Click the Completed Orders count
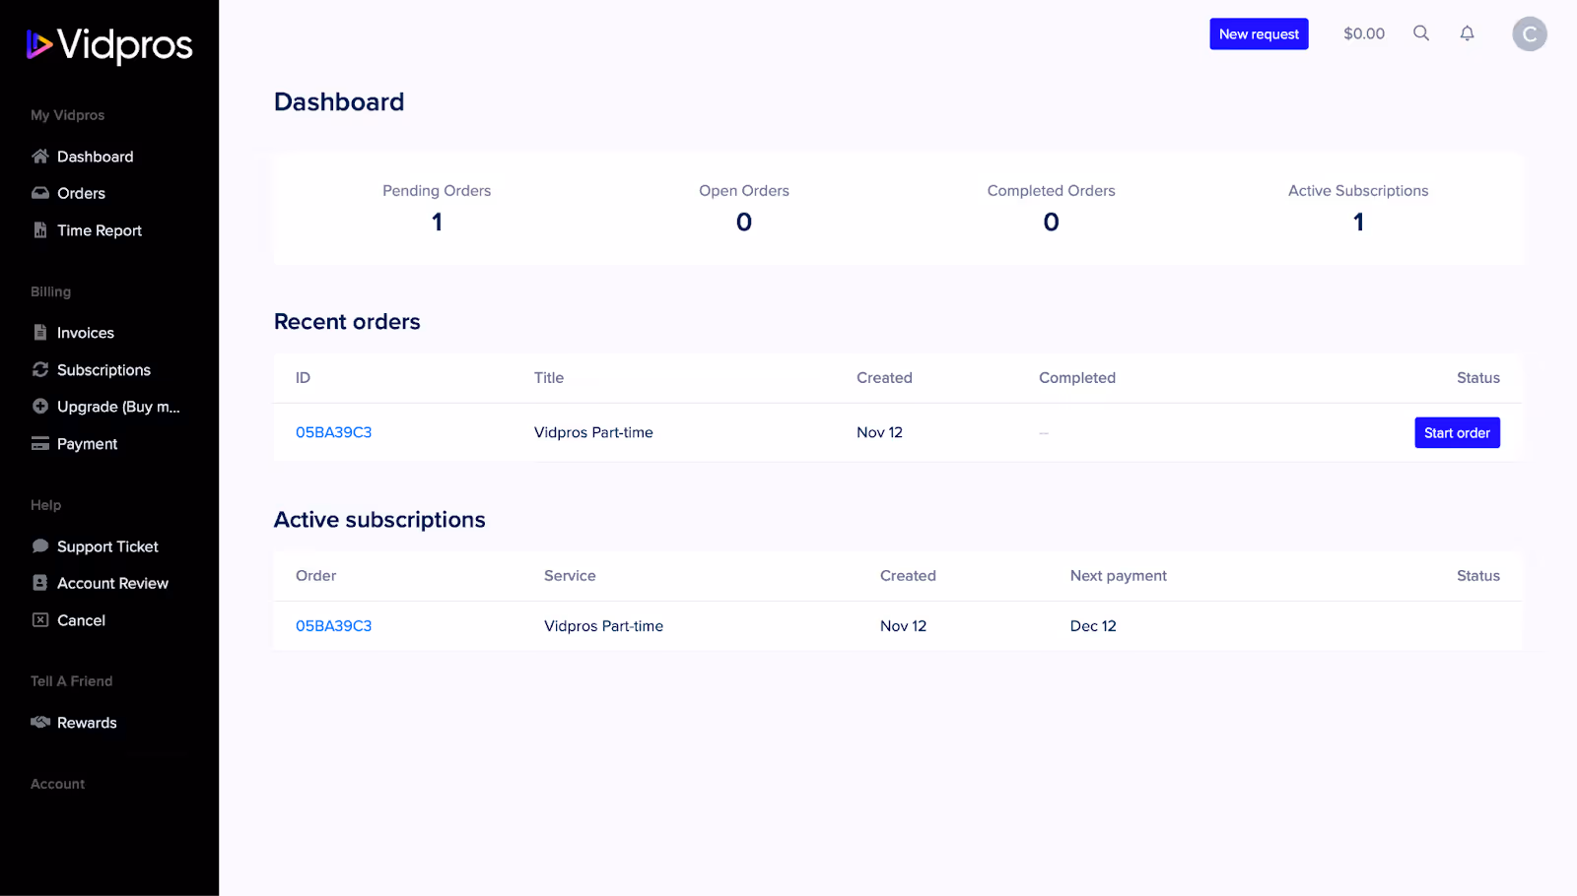This screenshot has width=1577, height=896. pyautogui.click(x=1052, y=223)
